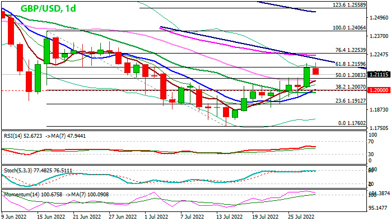Click the 19 Jul 2022 date label
391x222 pixels.
tap(265, 217)
